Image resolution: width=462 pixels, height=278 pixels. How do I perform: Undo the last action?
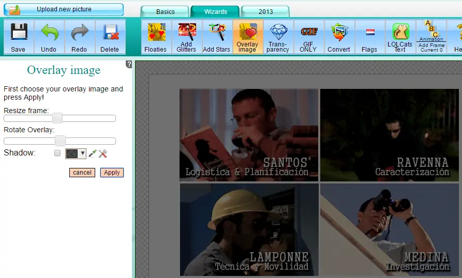(x=49, y=36)
